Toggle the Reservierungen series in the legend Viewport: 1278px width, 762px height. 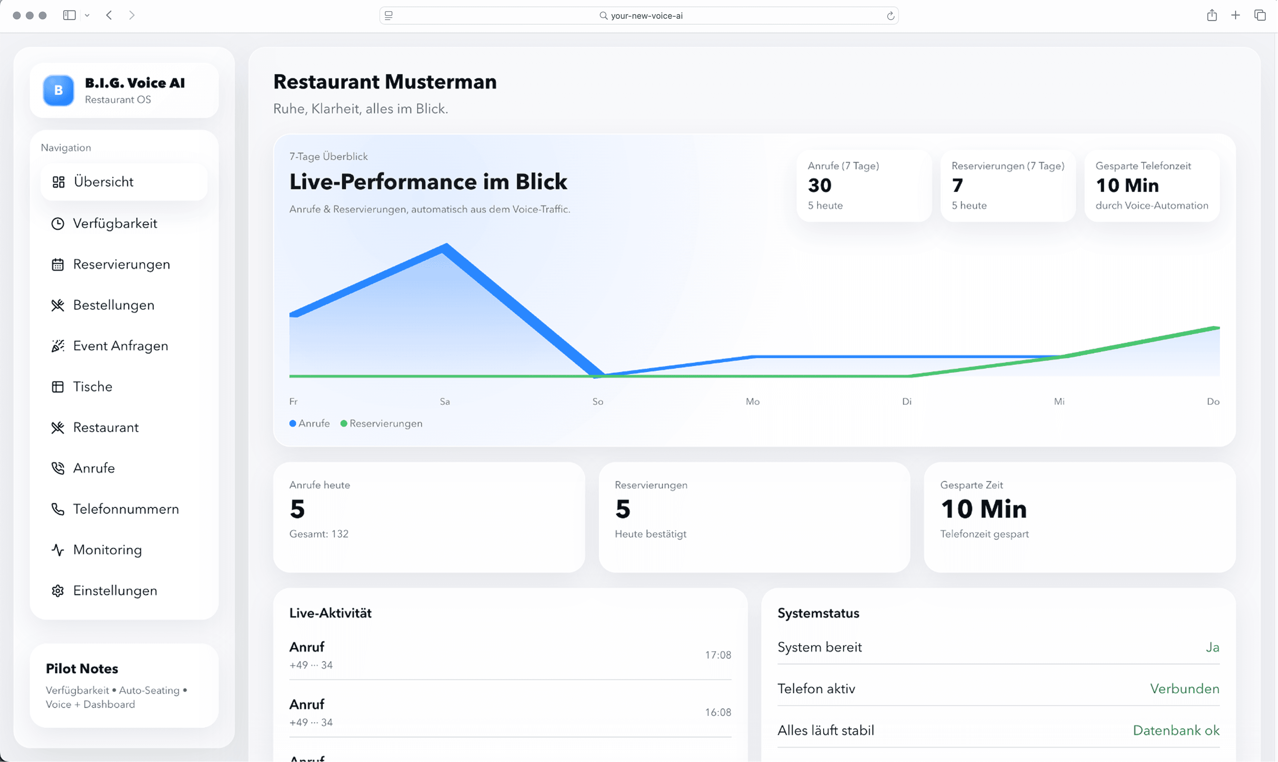pyautogui.click(x=381, y=423)
